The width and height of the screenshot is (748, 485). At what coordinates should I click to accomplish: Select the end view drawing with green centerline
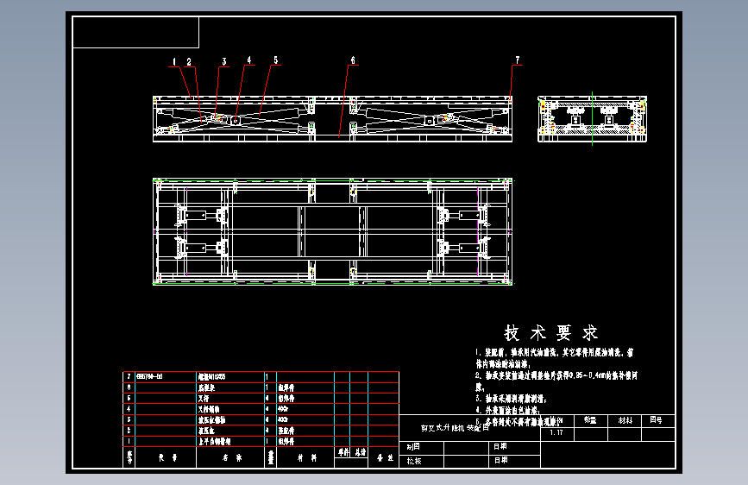[x=592, y=119]
